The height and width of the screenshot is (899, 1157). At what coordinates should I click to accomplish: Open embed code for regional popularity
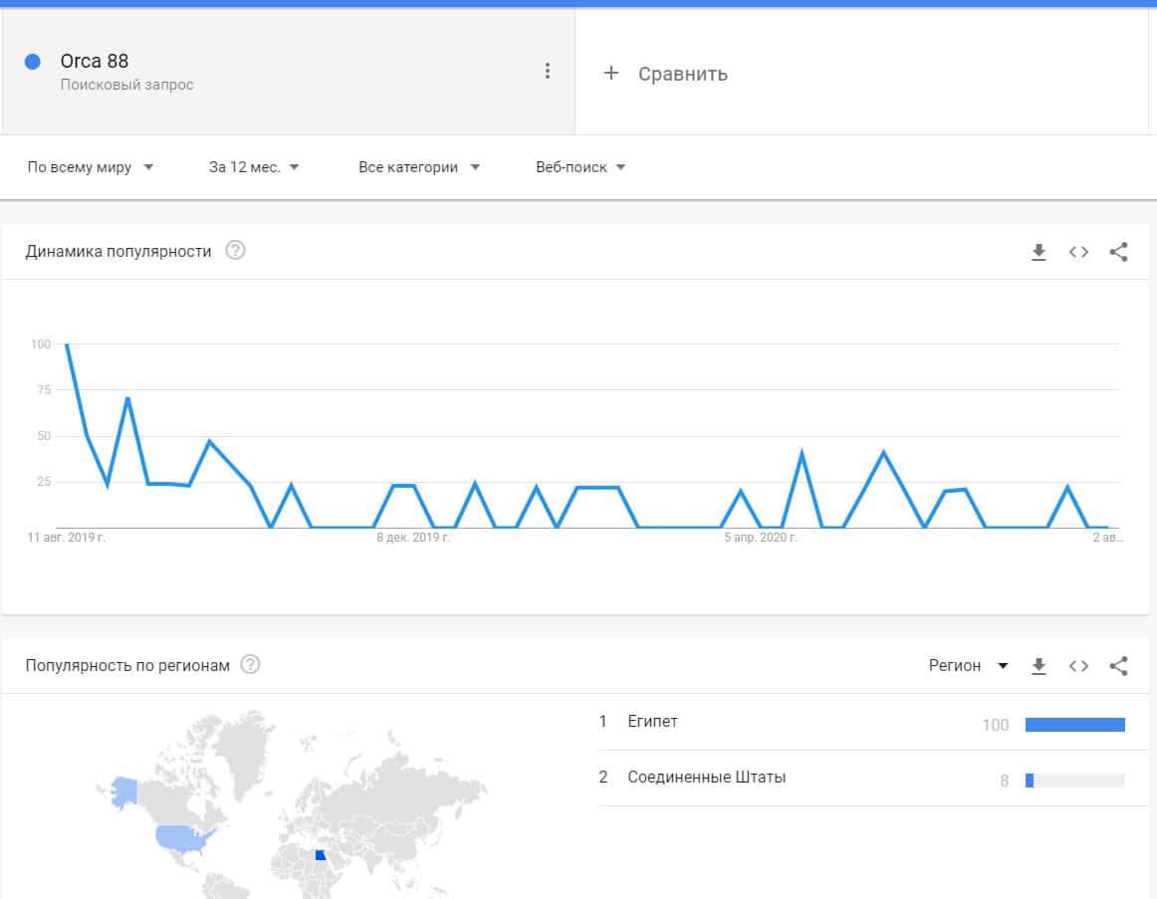1078,666
